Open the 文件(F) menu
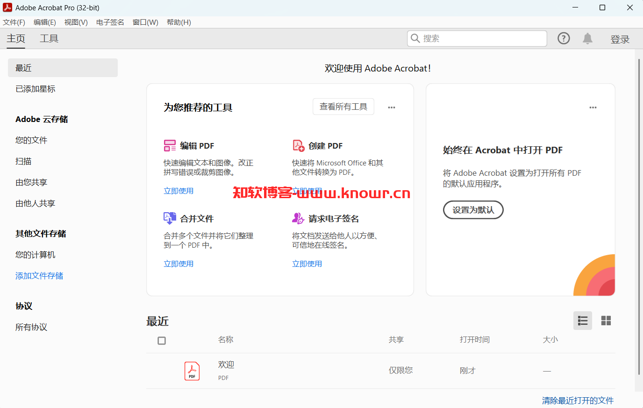This screenshot has height=408, width=643. pyautogui.click(x=14, y=22)
